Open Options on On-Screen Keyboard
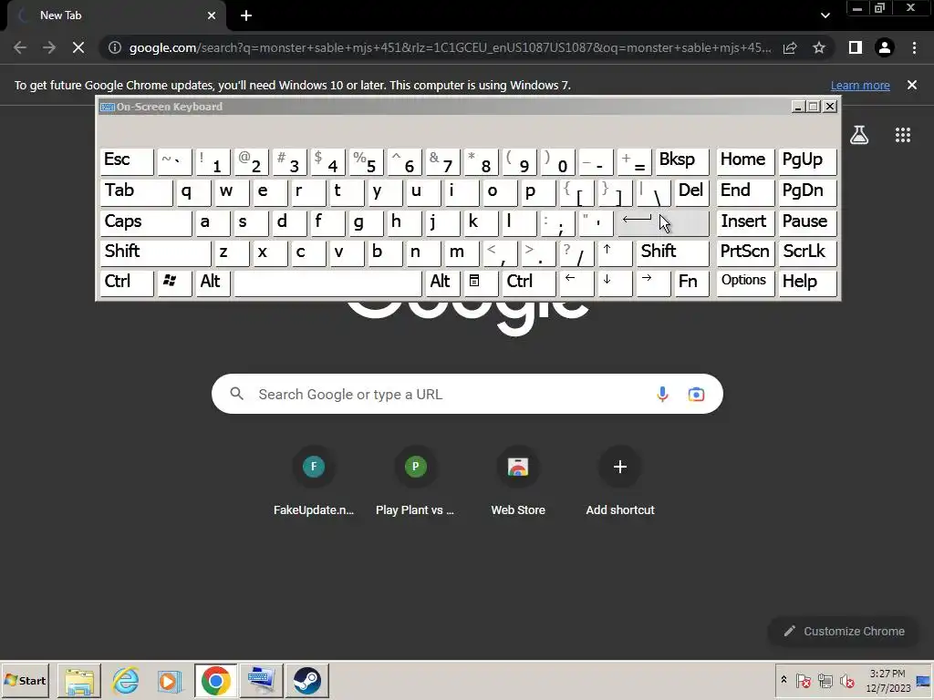934x700 pixels. (x=745, y=283)
